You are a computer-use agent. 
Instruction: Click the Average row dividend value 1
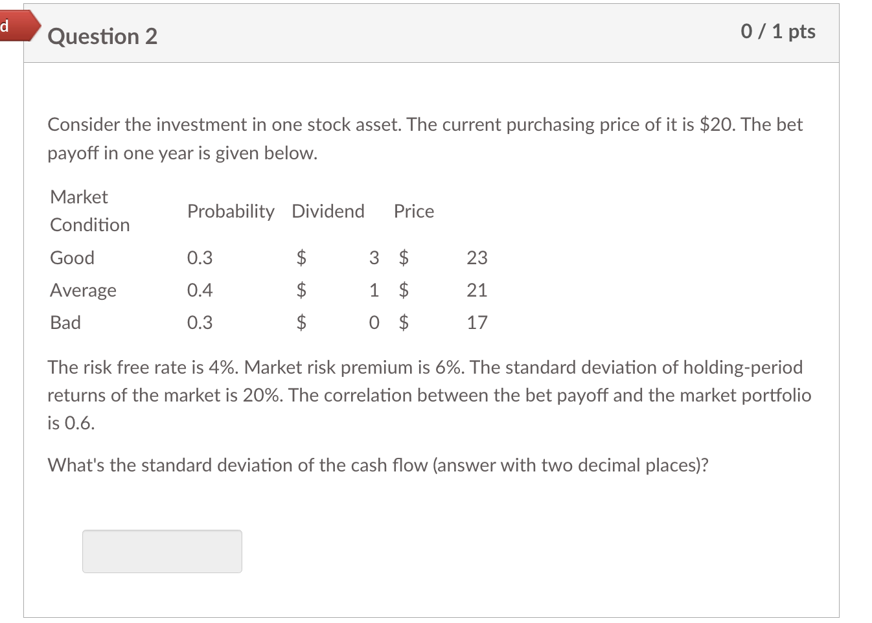374,290
